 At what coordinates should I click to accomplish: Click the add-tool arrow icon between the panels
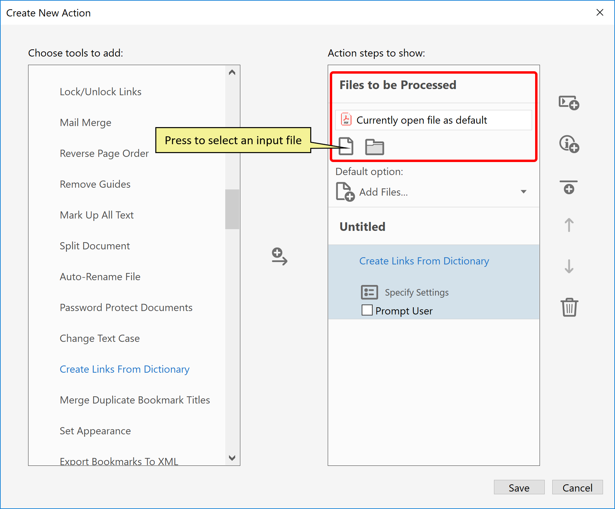point(279,258)
